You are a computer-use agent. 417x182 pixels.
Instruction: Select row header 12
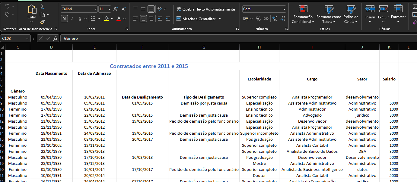click(x=2, y=121)
